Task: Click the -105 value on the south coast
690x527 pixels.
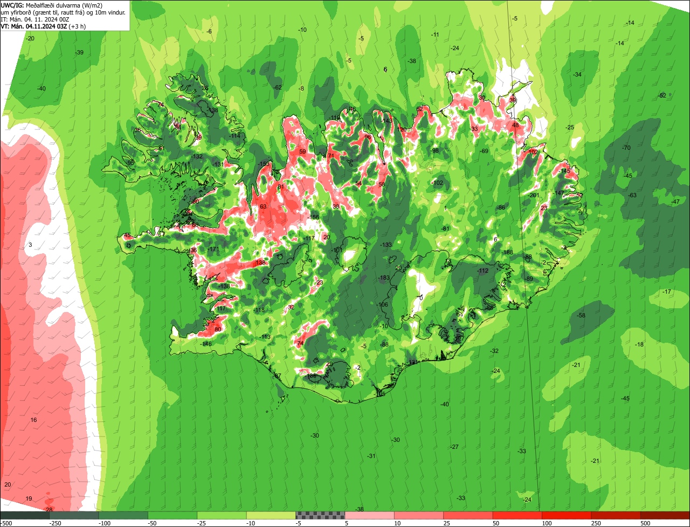Action: (380, 394)
